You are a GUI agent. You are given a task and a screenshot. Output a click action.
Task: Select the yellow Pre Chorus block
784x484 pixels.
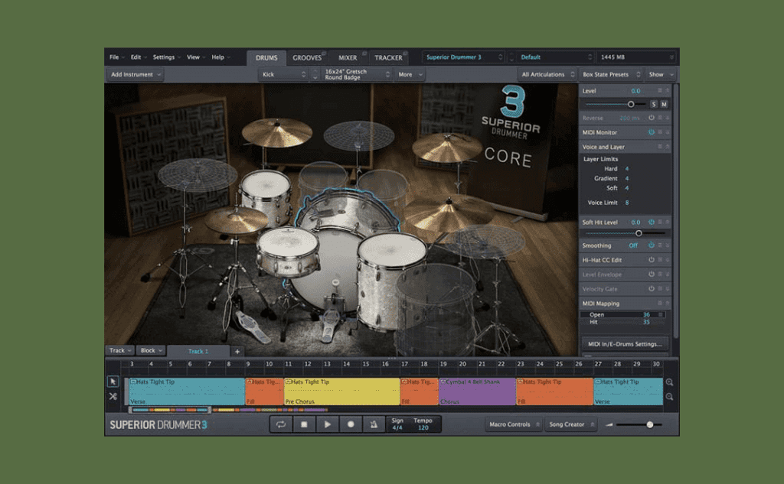pyautogui.click(x=342, y=391)
